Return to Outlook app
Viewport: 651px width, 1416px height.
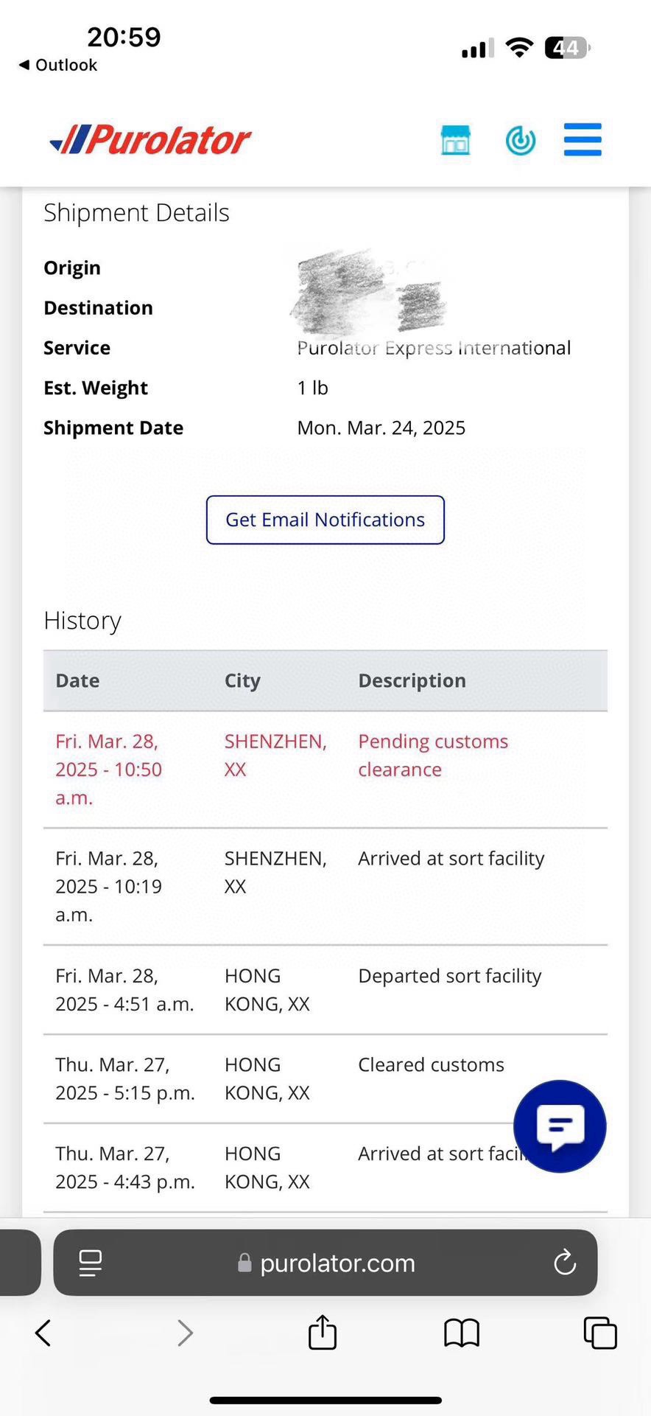(57, 65)
